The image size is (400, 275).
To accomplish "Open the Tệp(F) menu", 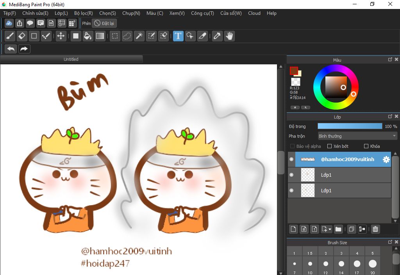I will point(9,13).
